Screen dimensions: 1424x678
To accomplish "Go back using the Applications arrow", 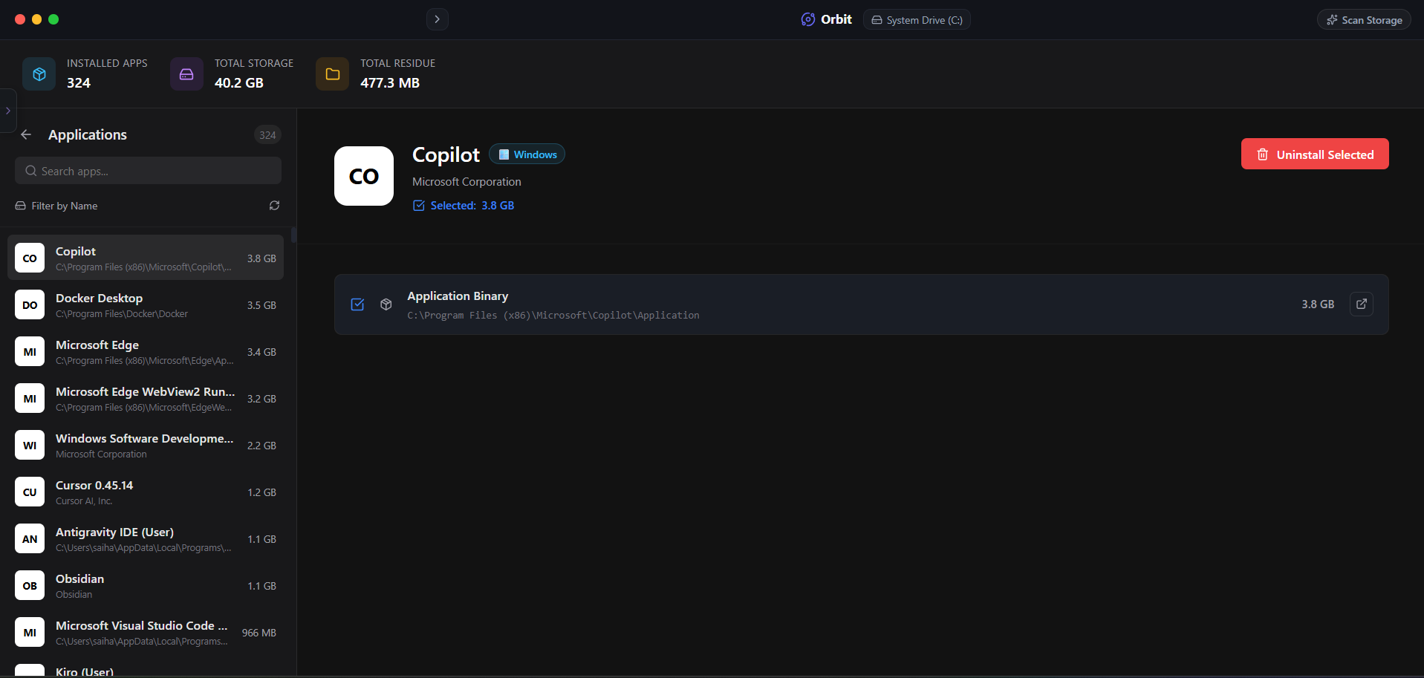I will 26,134.
